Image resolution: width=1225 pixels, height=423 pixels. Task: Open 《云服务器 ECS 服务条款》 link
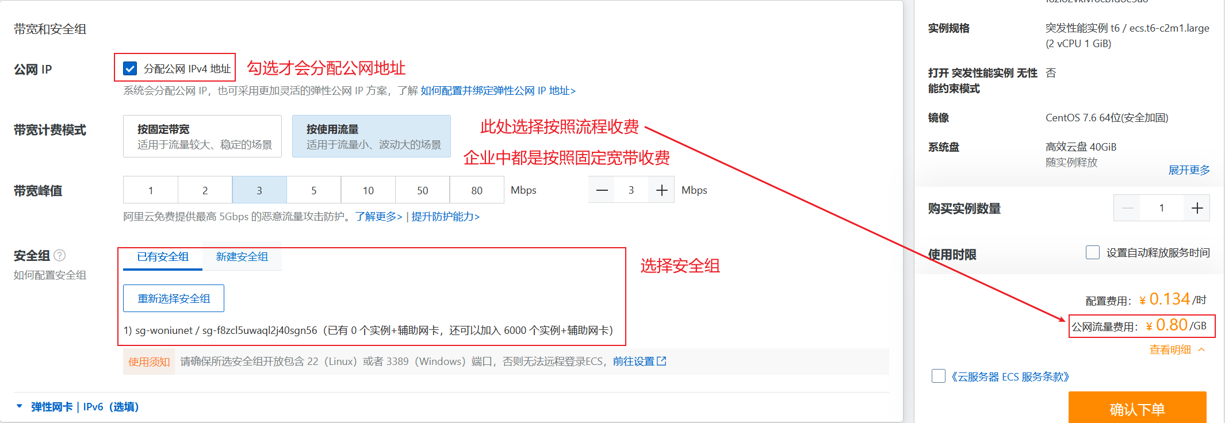point(1010,376)
